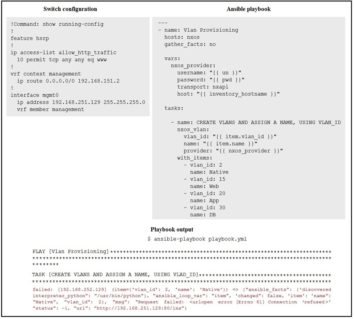Click 'ip route 0.0.0.0/0 192.168.151.2' line
354x319 pixels.
pos(68,81)
